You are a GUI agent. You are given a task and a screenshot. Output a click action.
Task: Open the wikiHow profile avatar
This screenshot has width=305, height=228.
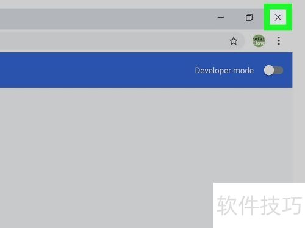pyautogui.click(x=259, y=41)
